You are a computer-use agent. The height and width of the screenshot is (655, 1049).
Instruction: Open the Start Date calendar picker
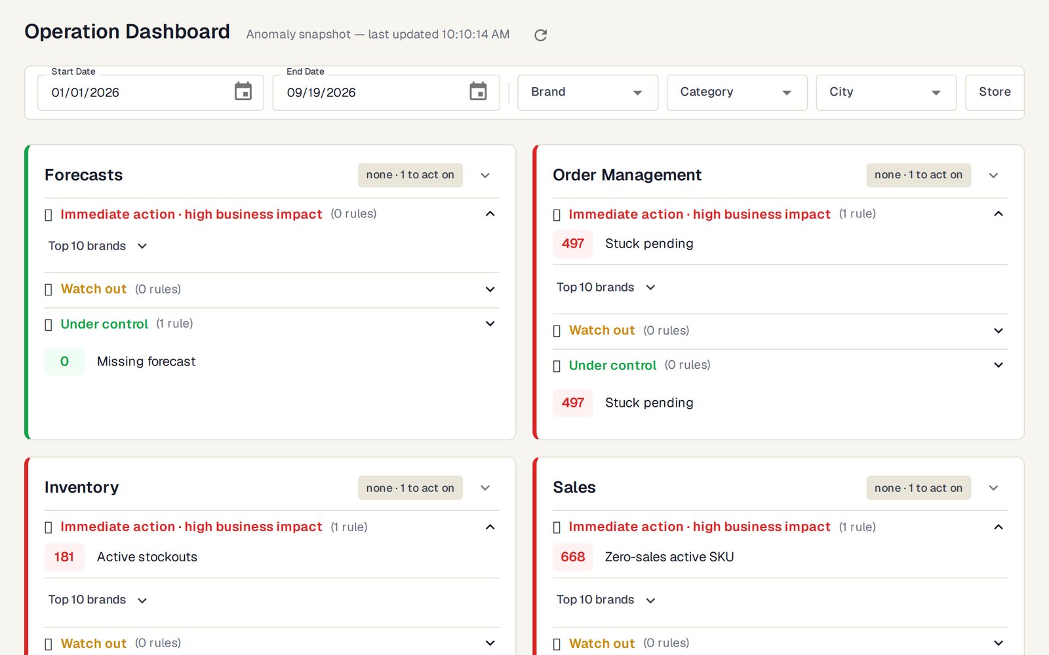(243, 92)
